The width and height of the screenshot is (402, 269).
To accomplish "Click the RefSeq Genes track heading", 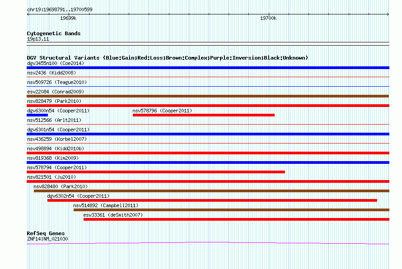I will [46, 233].
